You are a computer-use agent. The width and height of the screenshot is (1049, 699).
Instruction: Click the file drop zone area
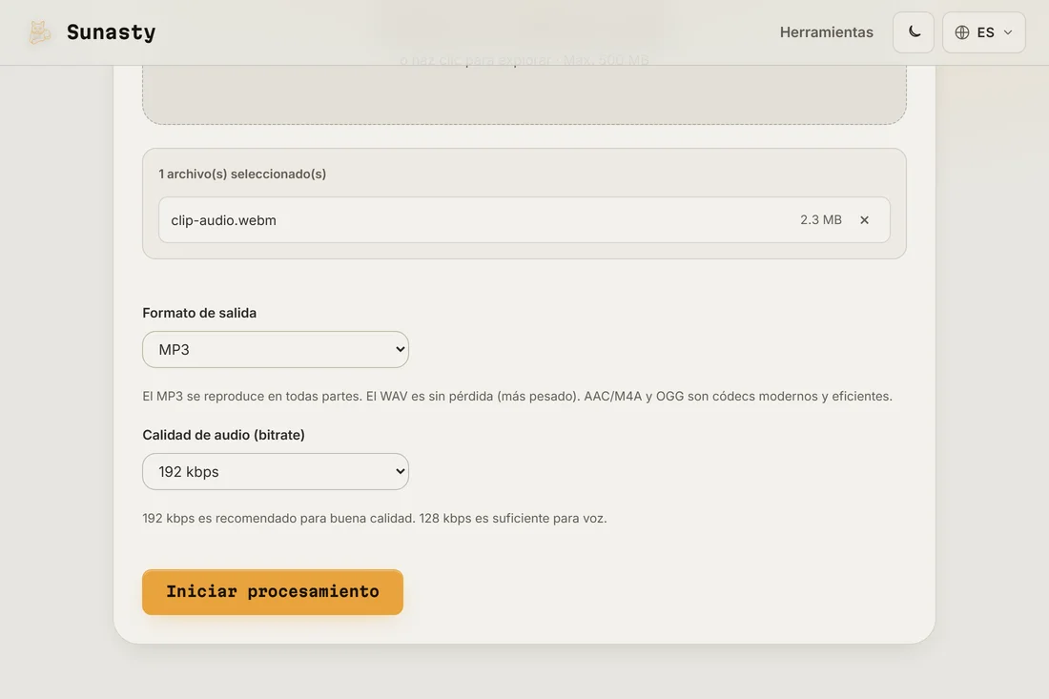point(524,93)
